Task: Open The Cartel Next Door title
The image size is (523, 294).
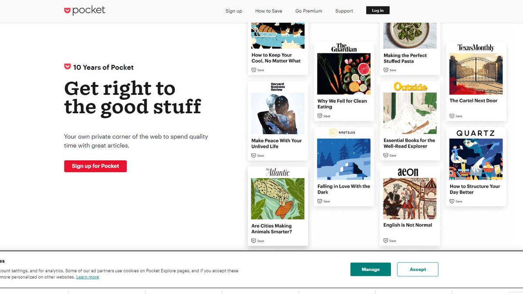Action: pos(473,101)
